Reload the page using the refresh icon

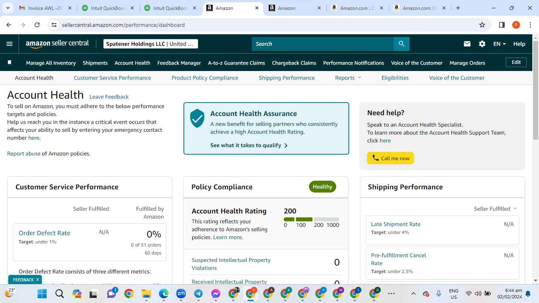37,25
